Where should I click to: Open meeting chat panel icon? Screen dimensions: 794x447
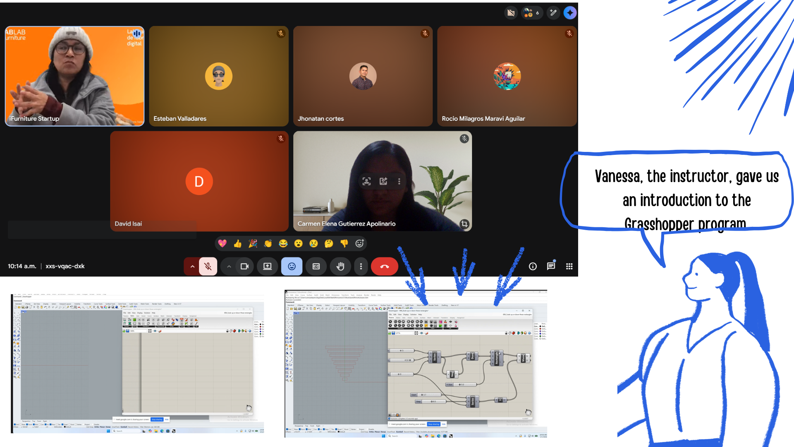(551, 266)
